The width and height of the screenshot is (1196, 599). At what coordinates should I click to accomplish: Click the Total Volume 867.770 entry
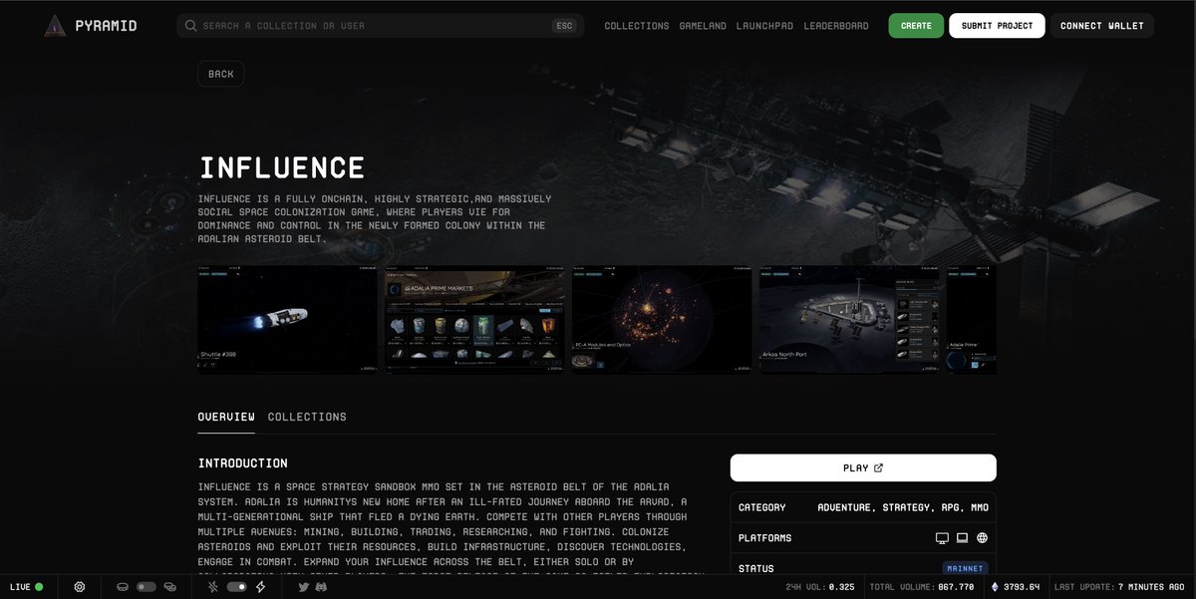coord(922,587)
